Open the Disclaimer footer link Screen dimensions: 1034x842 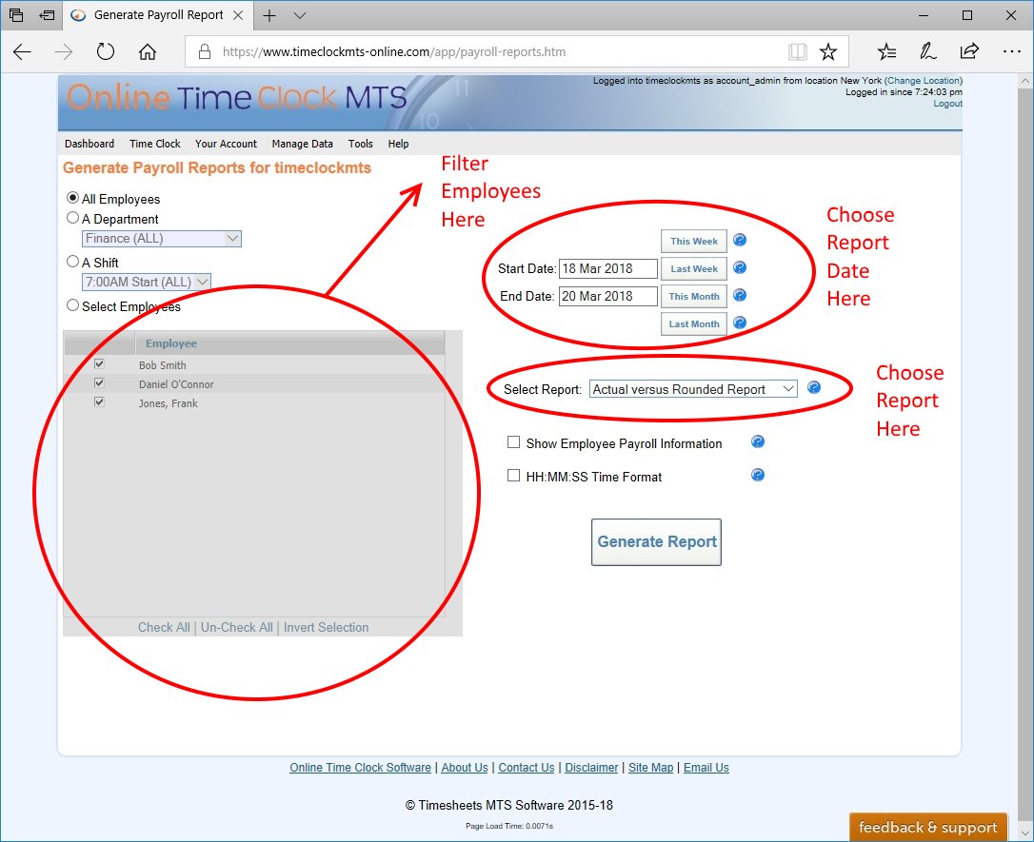pos(591,768)
